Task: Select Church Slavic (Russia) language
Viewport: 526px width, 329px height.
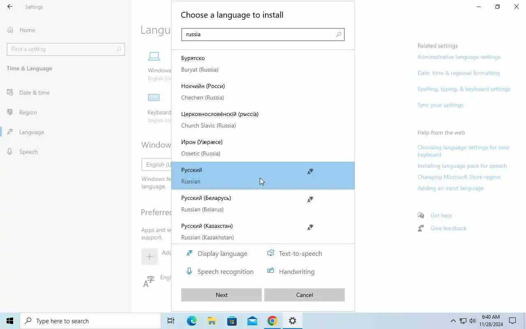Action: coord(263,120)
